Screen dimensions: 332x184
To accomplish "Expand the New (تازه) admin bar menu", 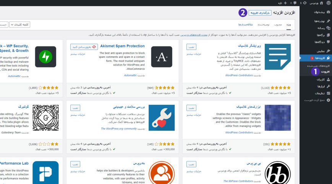I will coord(282,3).
